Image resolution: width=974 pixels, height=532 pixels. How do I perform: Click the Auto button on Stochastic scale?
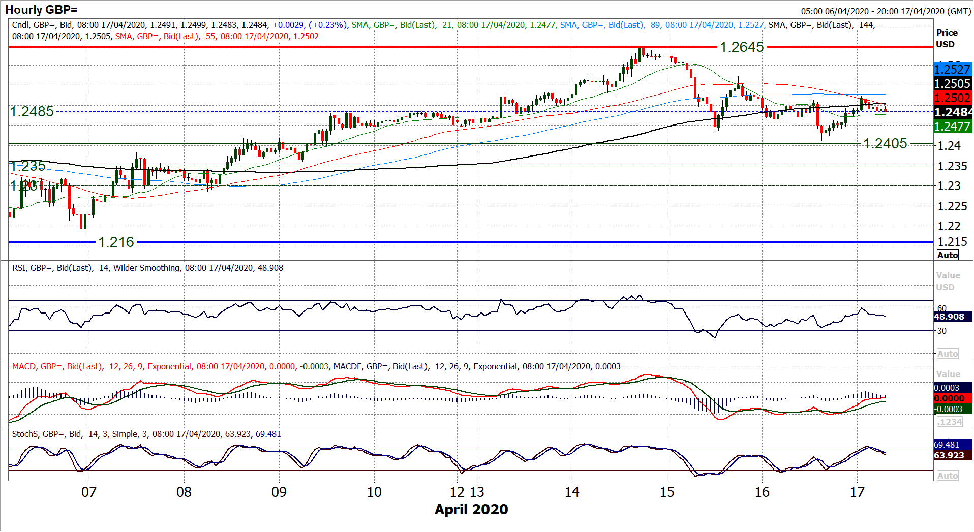[948, 476]
